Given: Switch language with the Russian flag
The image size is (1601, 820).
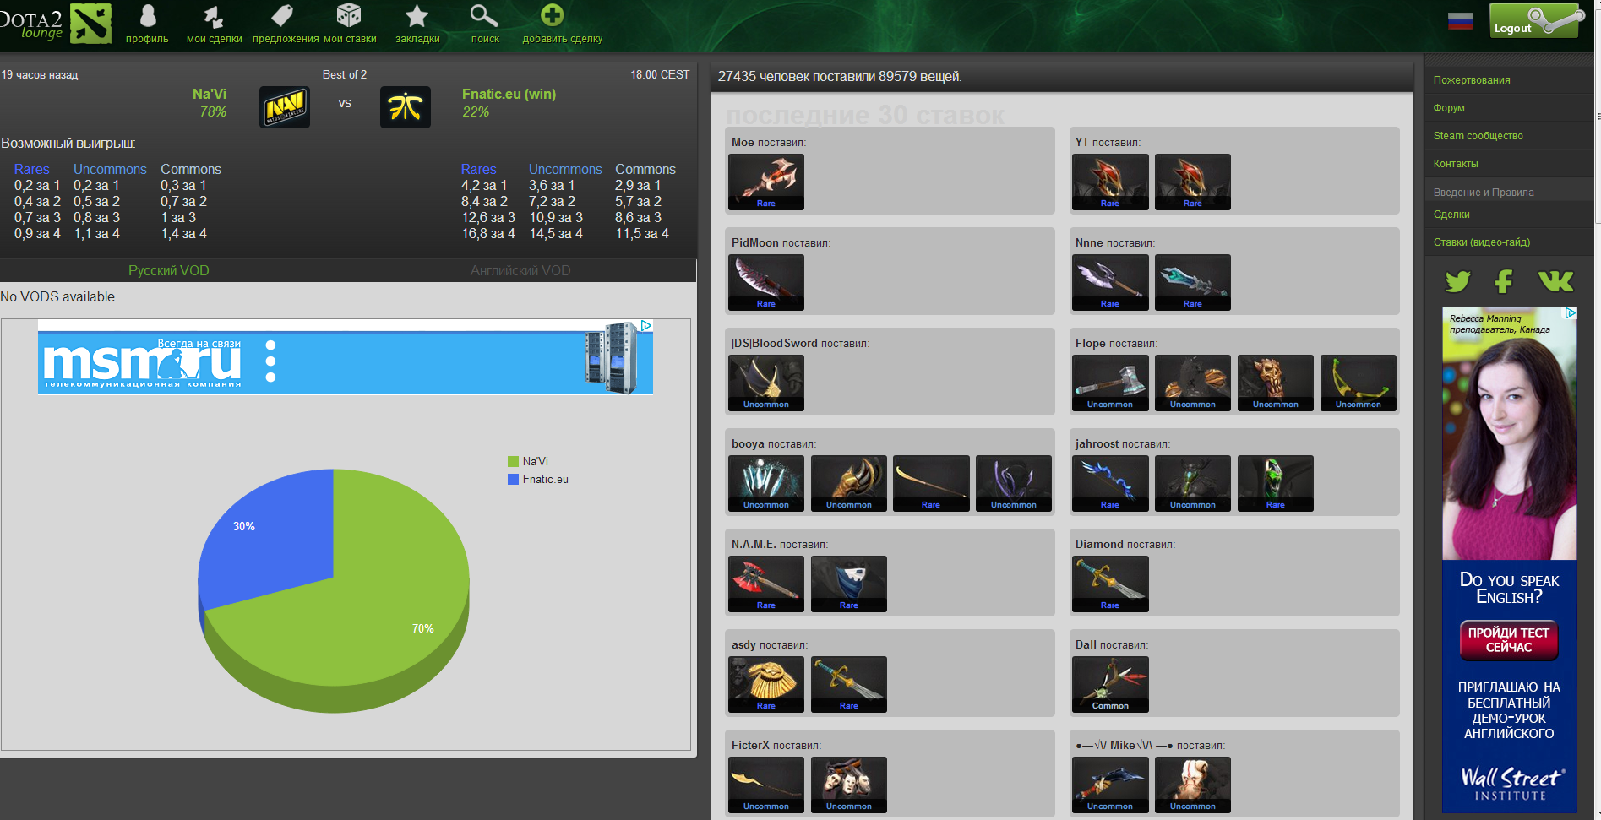Looking at the screenshot, I should [x=1461, y=21].
